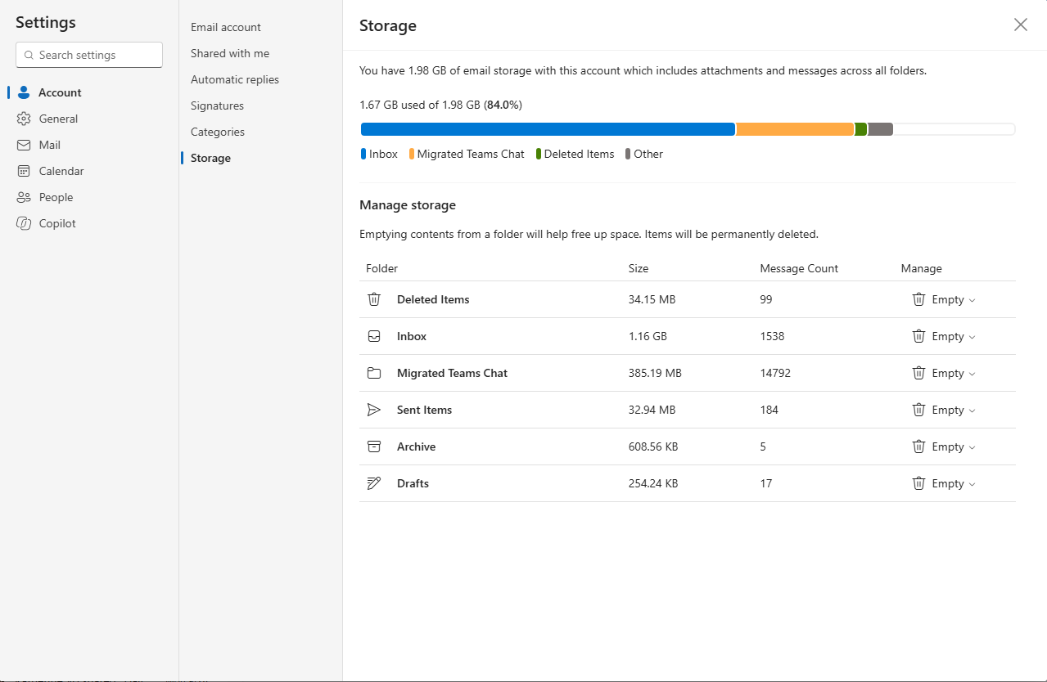Click trash icon in Inbox row
Viewport: 1047px width, 682px height.
click(x=918, y=336)
